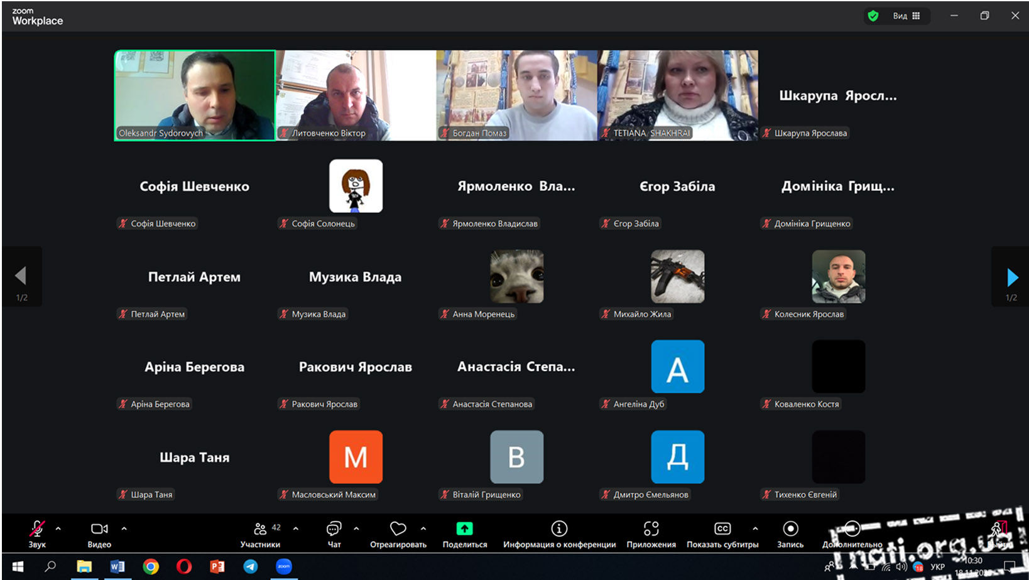Select Oleksandr Sydorovych's video tile

[x=195, y=95]
